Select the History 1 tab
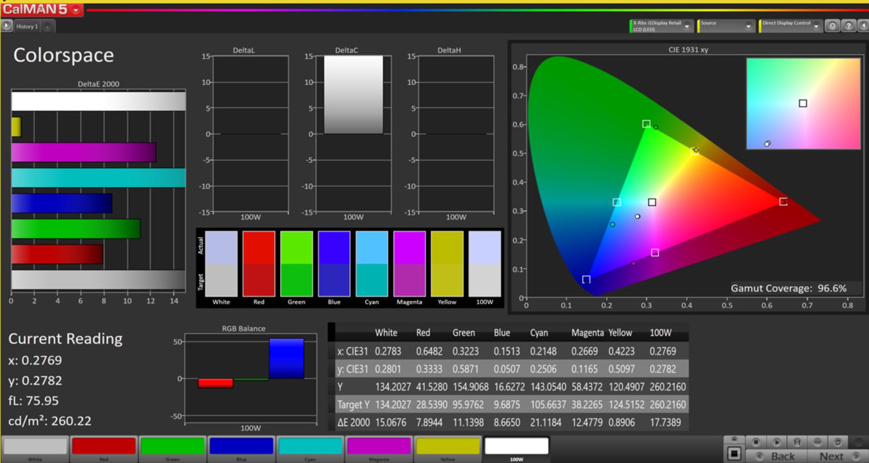The image size is (869, 463). [27, 27]
